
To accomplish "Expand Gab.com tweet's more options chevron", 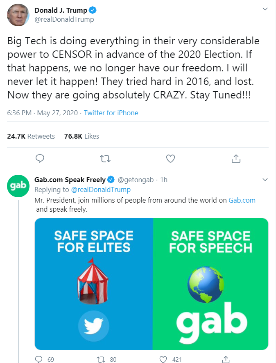I will point(265,180).
